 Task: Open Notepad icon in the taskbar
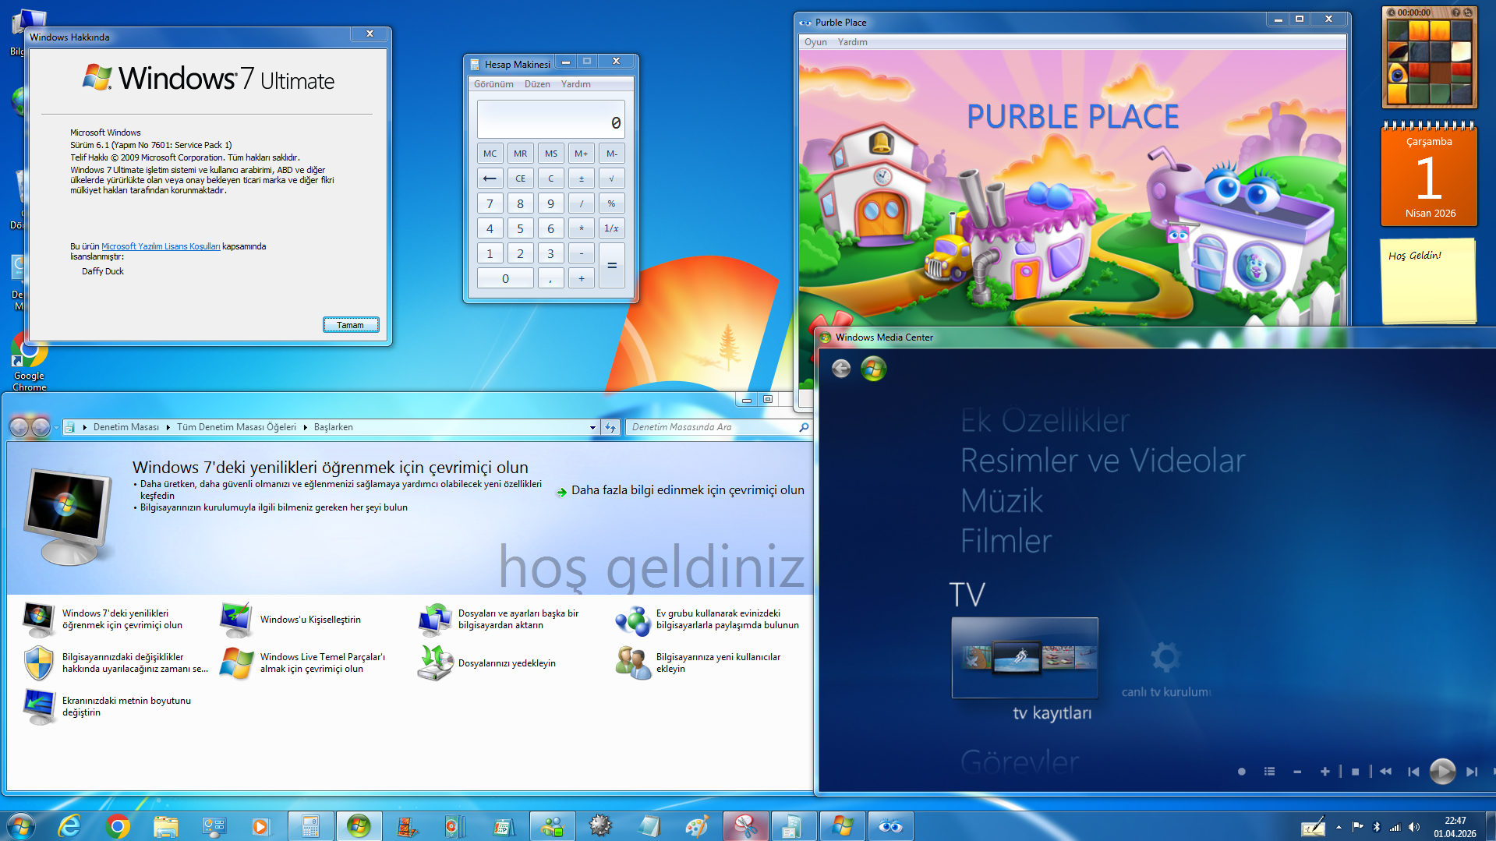pyautogui.click(x=649, y=826)
